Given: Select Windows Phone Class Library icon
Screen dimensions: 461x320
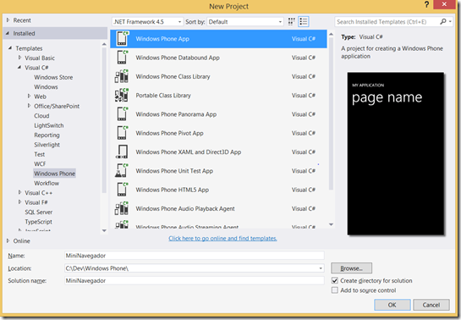Looking at the screenshot, I should click(x=122, y=76).
